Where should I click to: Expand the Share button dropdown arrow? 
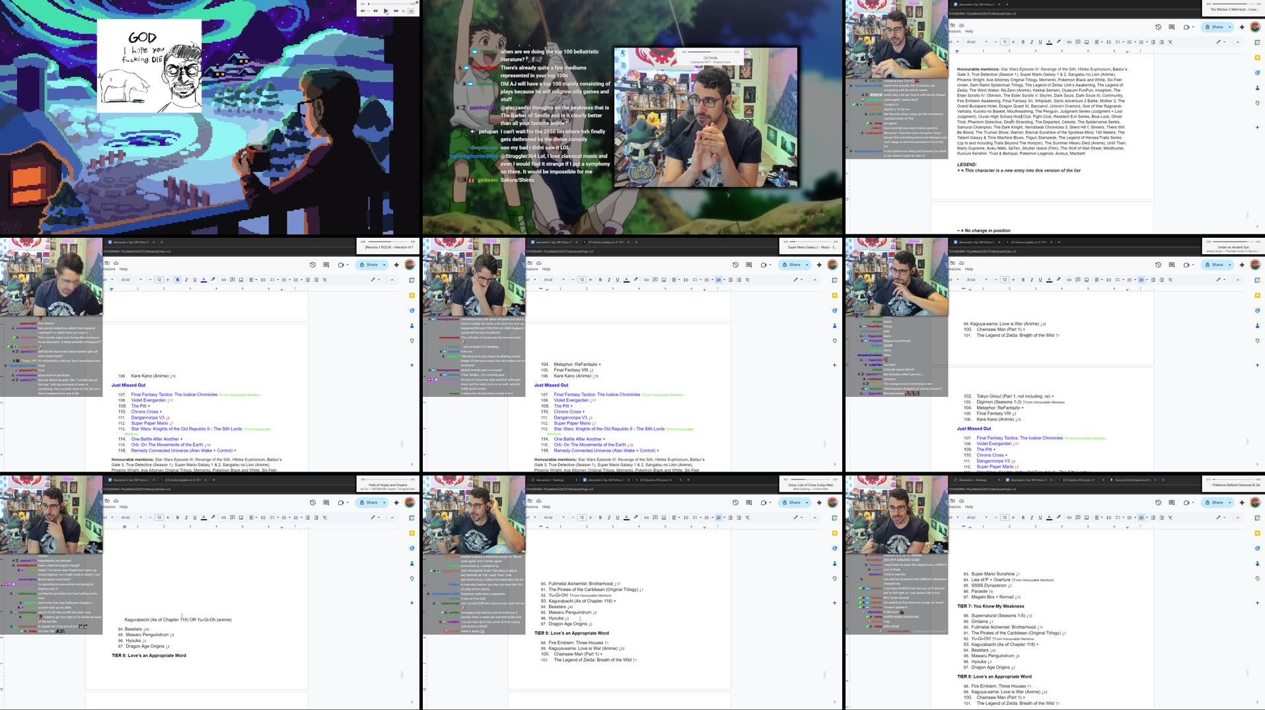1230,27
